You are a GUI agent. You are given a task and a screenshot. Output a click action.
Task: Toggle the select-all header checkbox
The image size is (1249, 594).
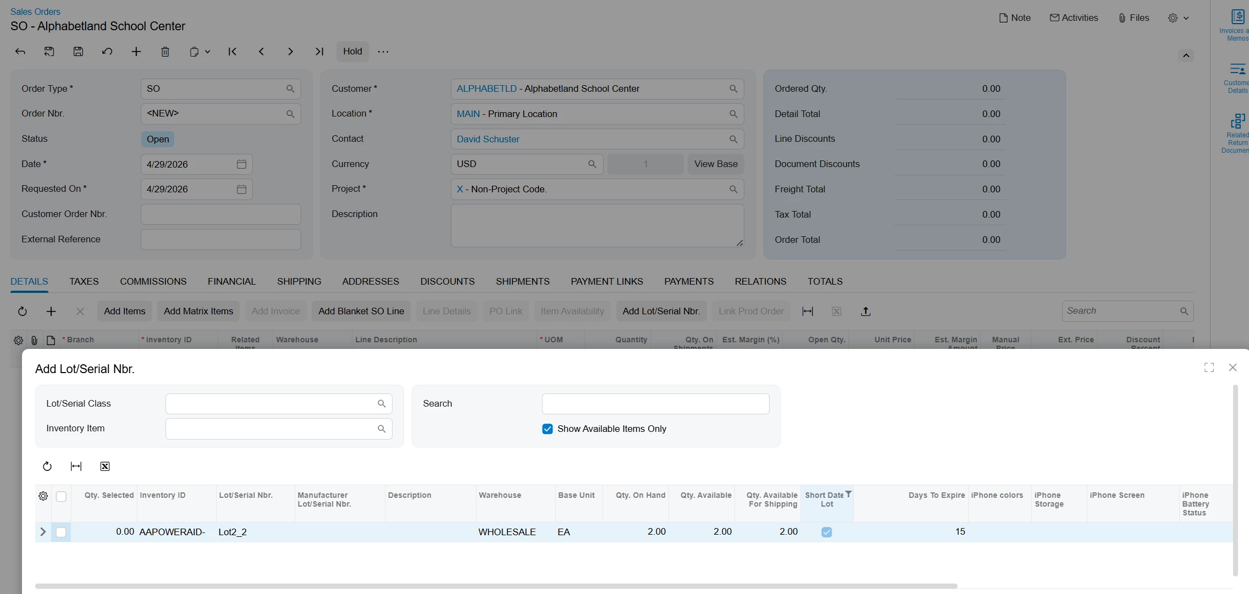point(61,496)
